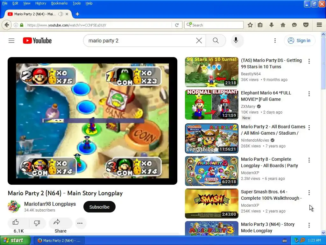Open Mario Party 3 (N64) Story Mode title
Image resolution: width=326 pixels, height=245 pixels.
coord(267,227)
